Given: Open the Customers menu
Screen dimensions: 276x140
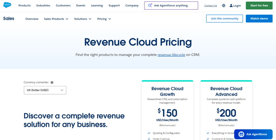Looking at the screenshot, I should (63, 5).
